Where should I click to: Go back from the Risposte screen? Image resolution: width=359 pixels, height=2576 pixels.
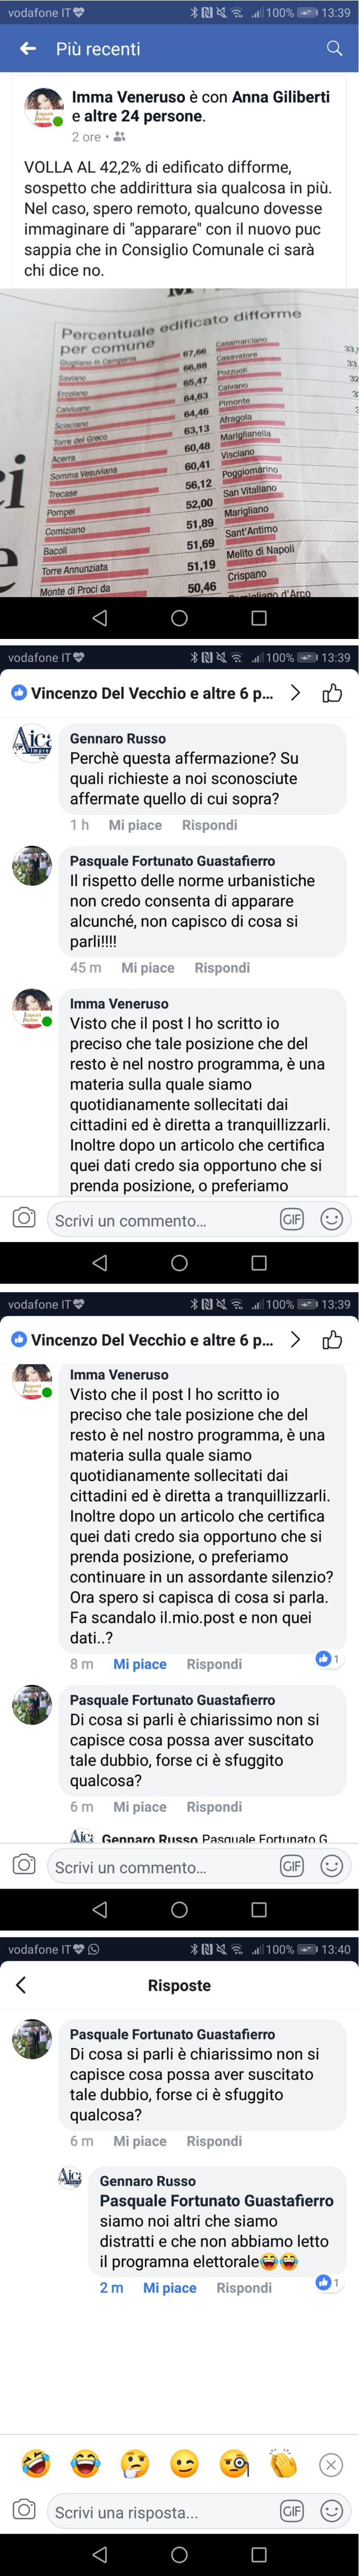pyautogui.click(x=21, y=1985)
